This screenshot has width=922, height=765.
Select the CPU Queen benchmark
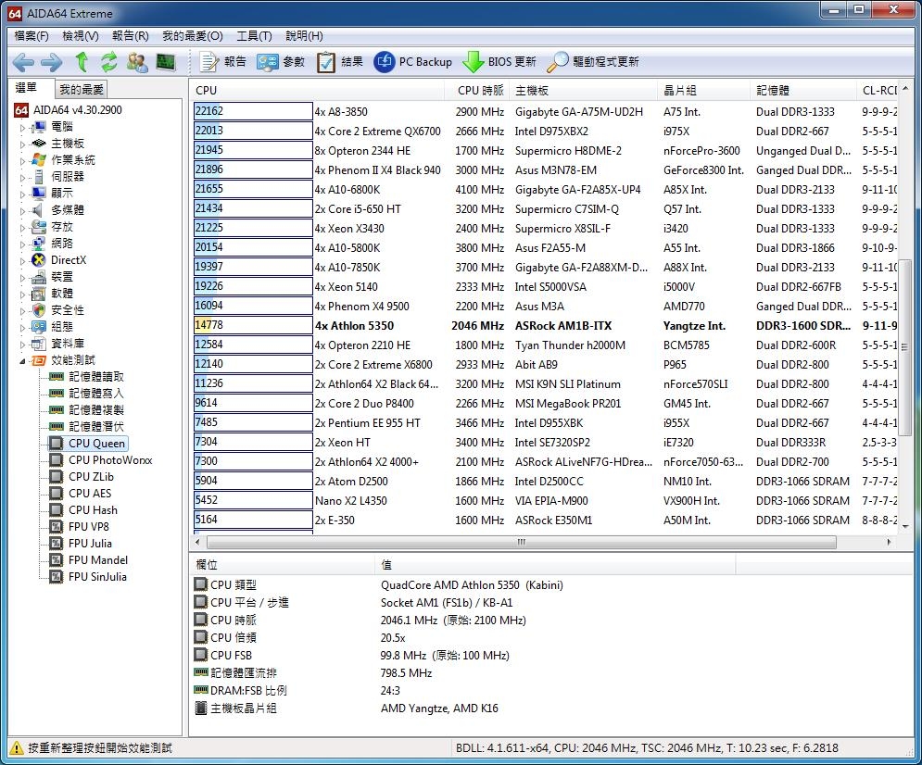(x=87, y=443)
